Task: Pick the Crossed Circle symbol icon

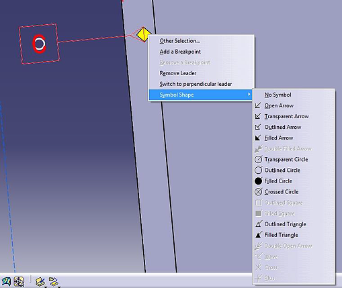Action: (x=258, y=192)
